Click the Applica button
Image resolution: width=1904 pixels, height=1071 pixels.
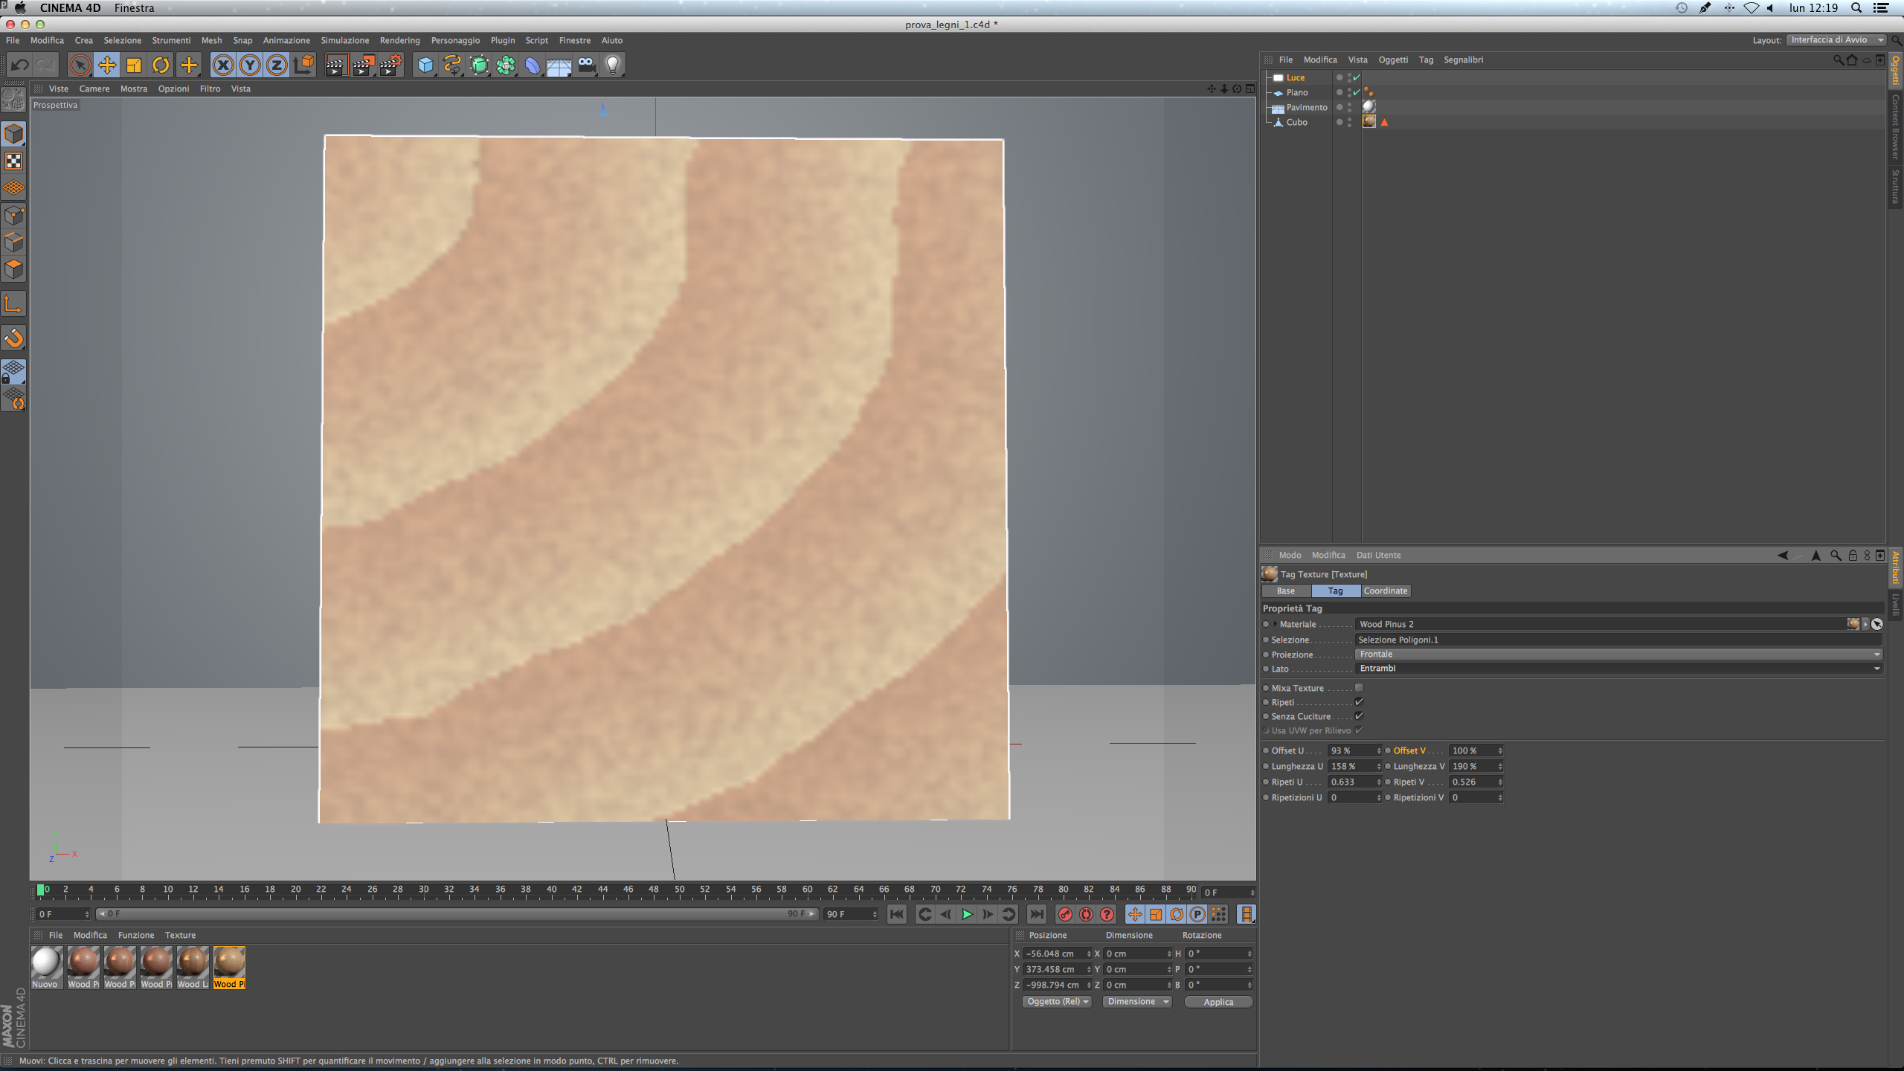coord(1218,1002)
